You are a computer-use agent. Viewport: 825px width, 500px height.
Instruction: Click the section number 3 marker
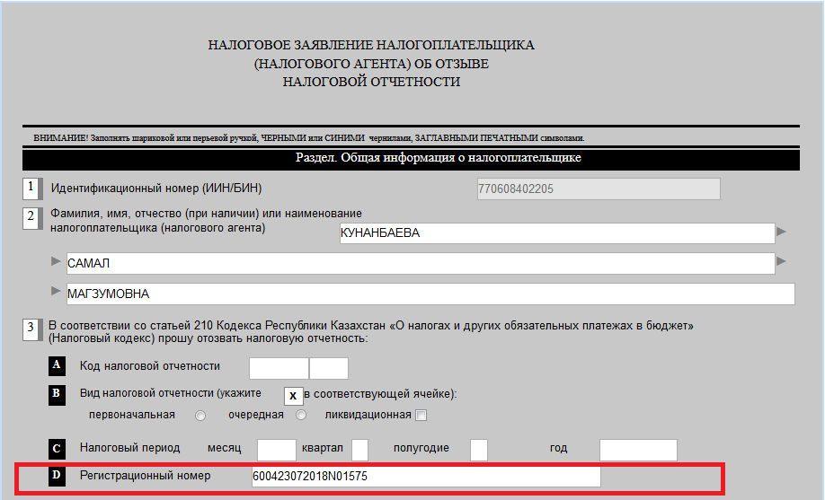[x=31, y=329]
